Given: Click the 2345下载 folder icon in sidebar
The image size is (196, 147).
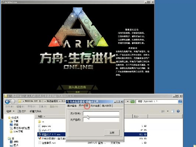Looking at the screenshot, I should point(11,132).
